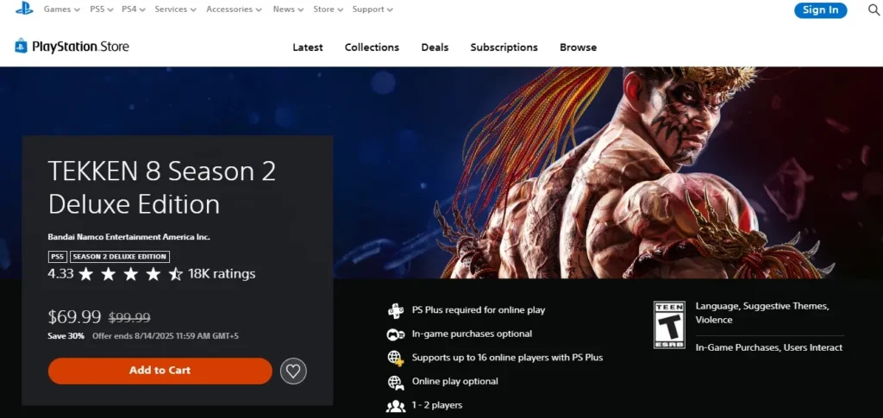Expand the PS5 dropdown menu
The image size is (883, 418).
pyautogui.click(x=103, y=9)
